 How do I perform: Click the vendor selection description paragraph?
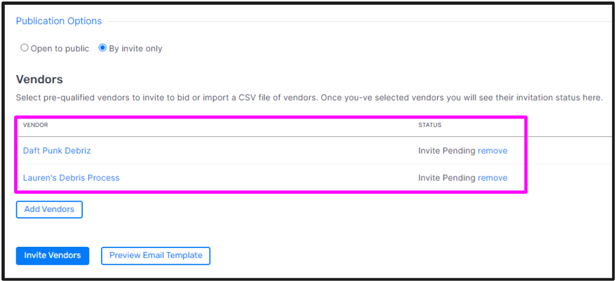tap(309, 98)
